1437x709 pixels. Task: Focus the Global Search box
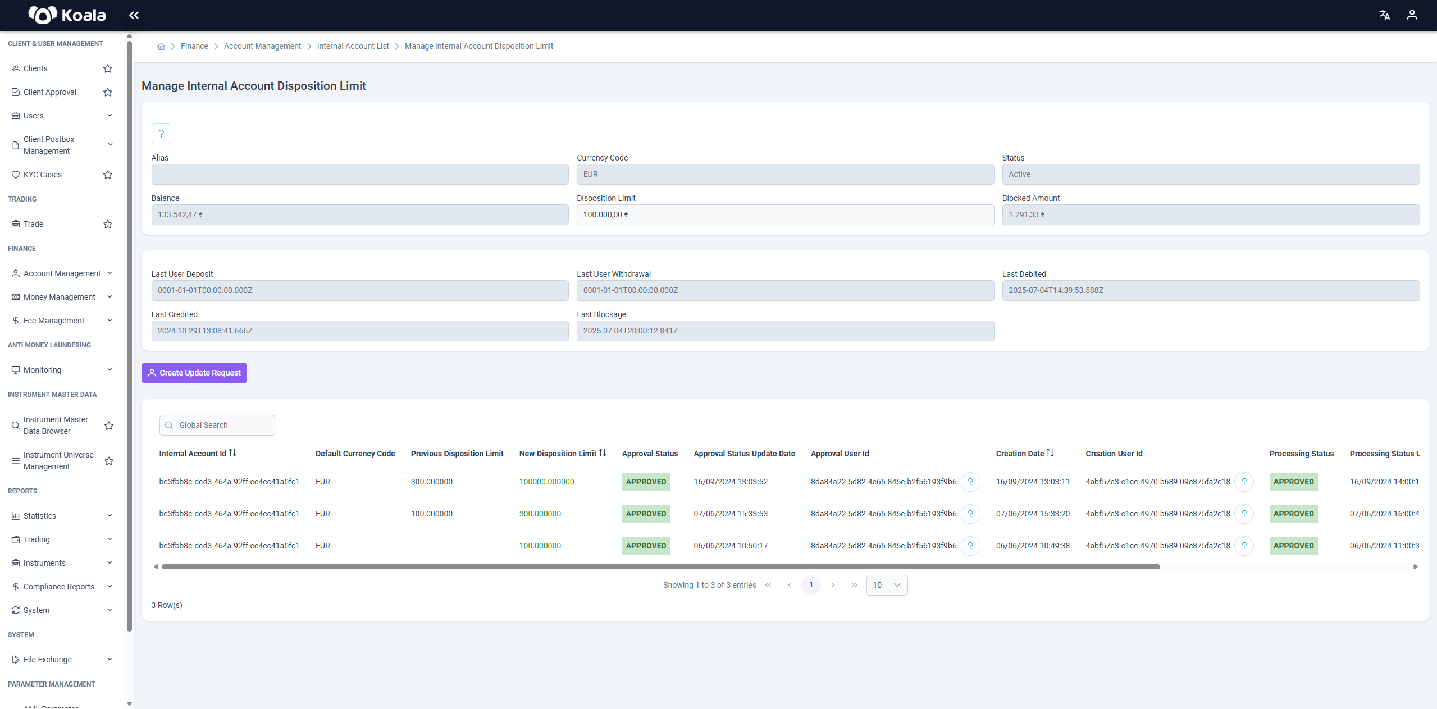pos(217,425)
